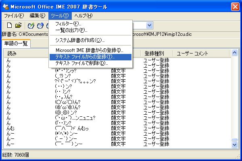Viewport: 242px width, 161px height.
Task: Choose テキスト ファイルからの登録(T)...
Action: click(x=90, y=57)
